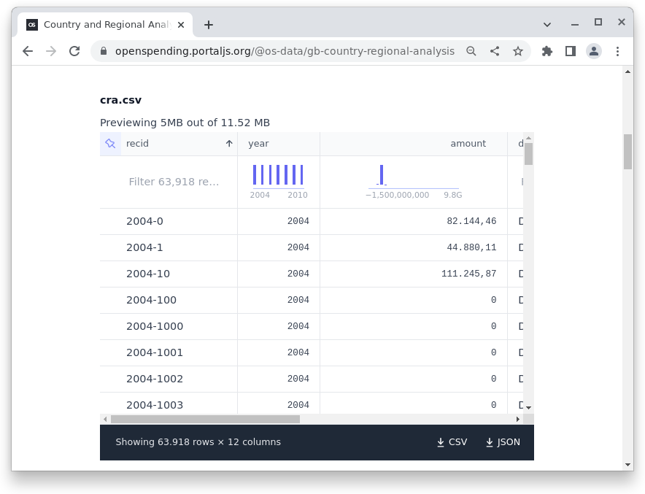The height and width of the screenshot is (494, 645).
Task: Click amount value 82.144,46
Action: coord(471,221)
